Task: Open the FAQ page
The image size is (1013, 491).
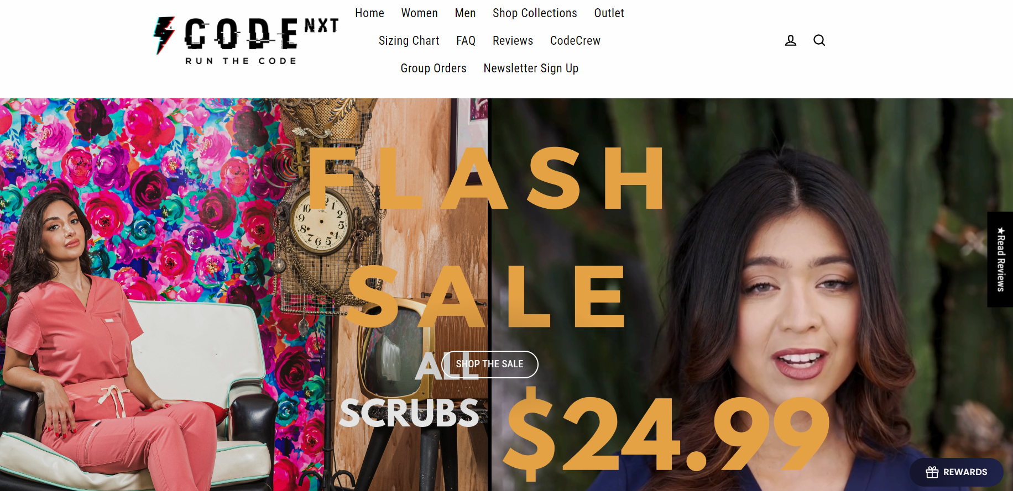Action: (466, 40)
